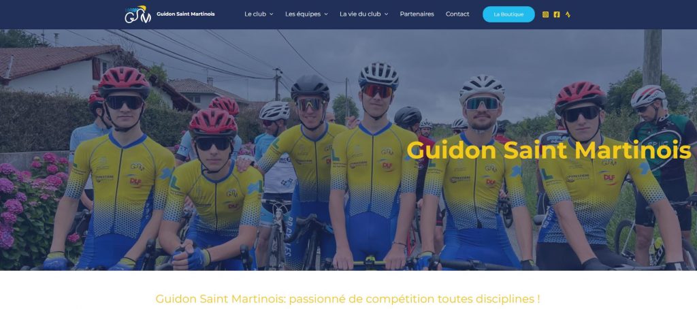The width and height of the screenshot is (697, 309).
Task: Click the wooden utility pole in photo
Action: (652, 57)
